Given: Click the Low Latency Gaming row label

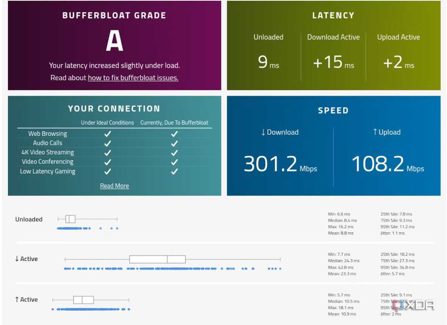Looking at the screenshot, I should pos(48,171).
